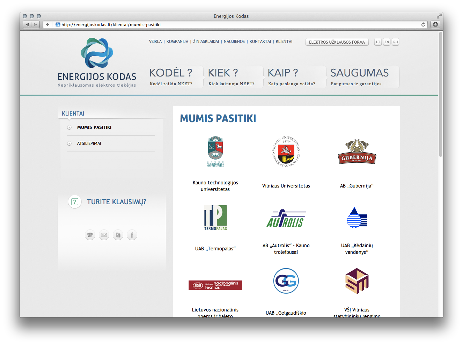Open the KLIENTAI menu item
This screenshot has height=345, width=463.
click(284, 42)
